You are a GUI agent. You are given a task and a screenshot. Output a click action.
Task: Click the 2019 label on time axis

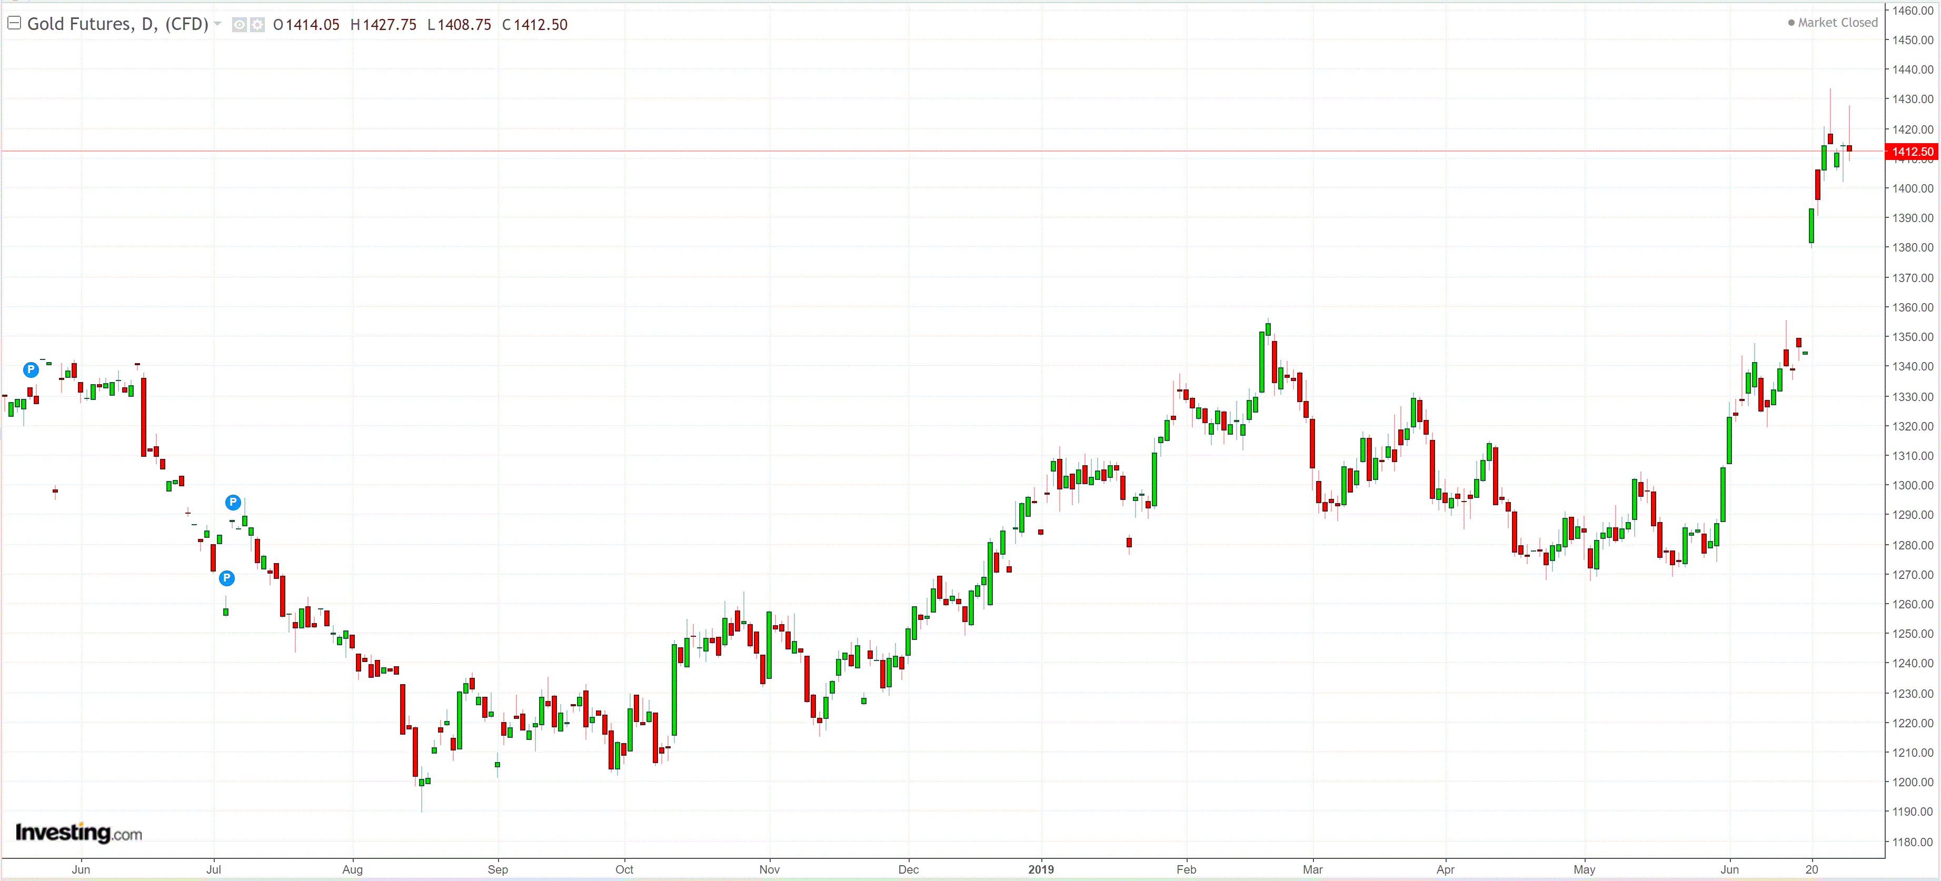coord(1041,869)
